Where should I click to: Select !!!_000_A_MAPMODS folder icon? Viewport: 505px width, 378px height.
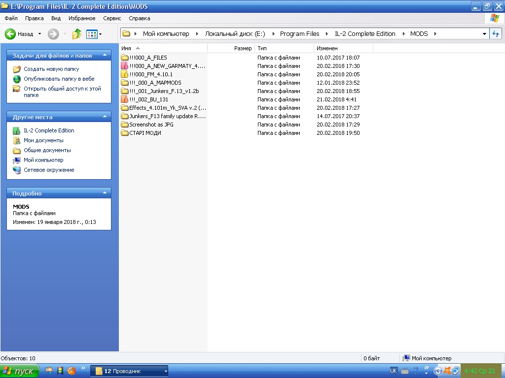pyautogui.click(x=125, y=83)
